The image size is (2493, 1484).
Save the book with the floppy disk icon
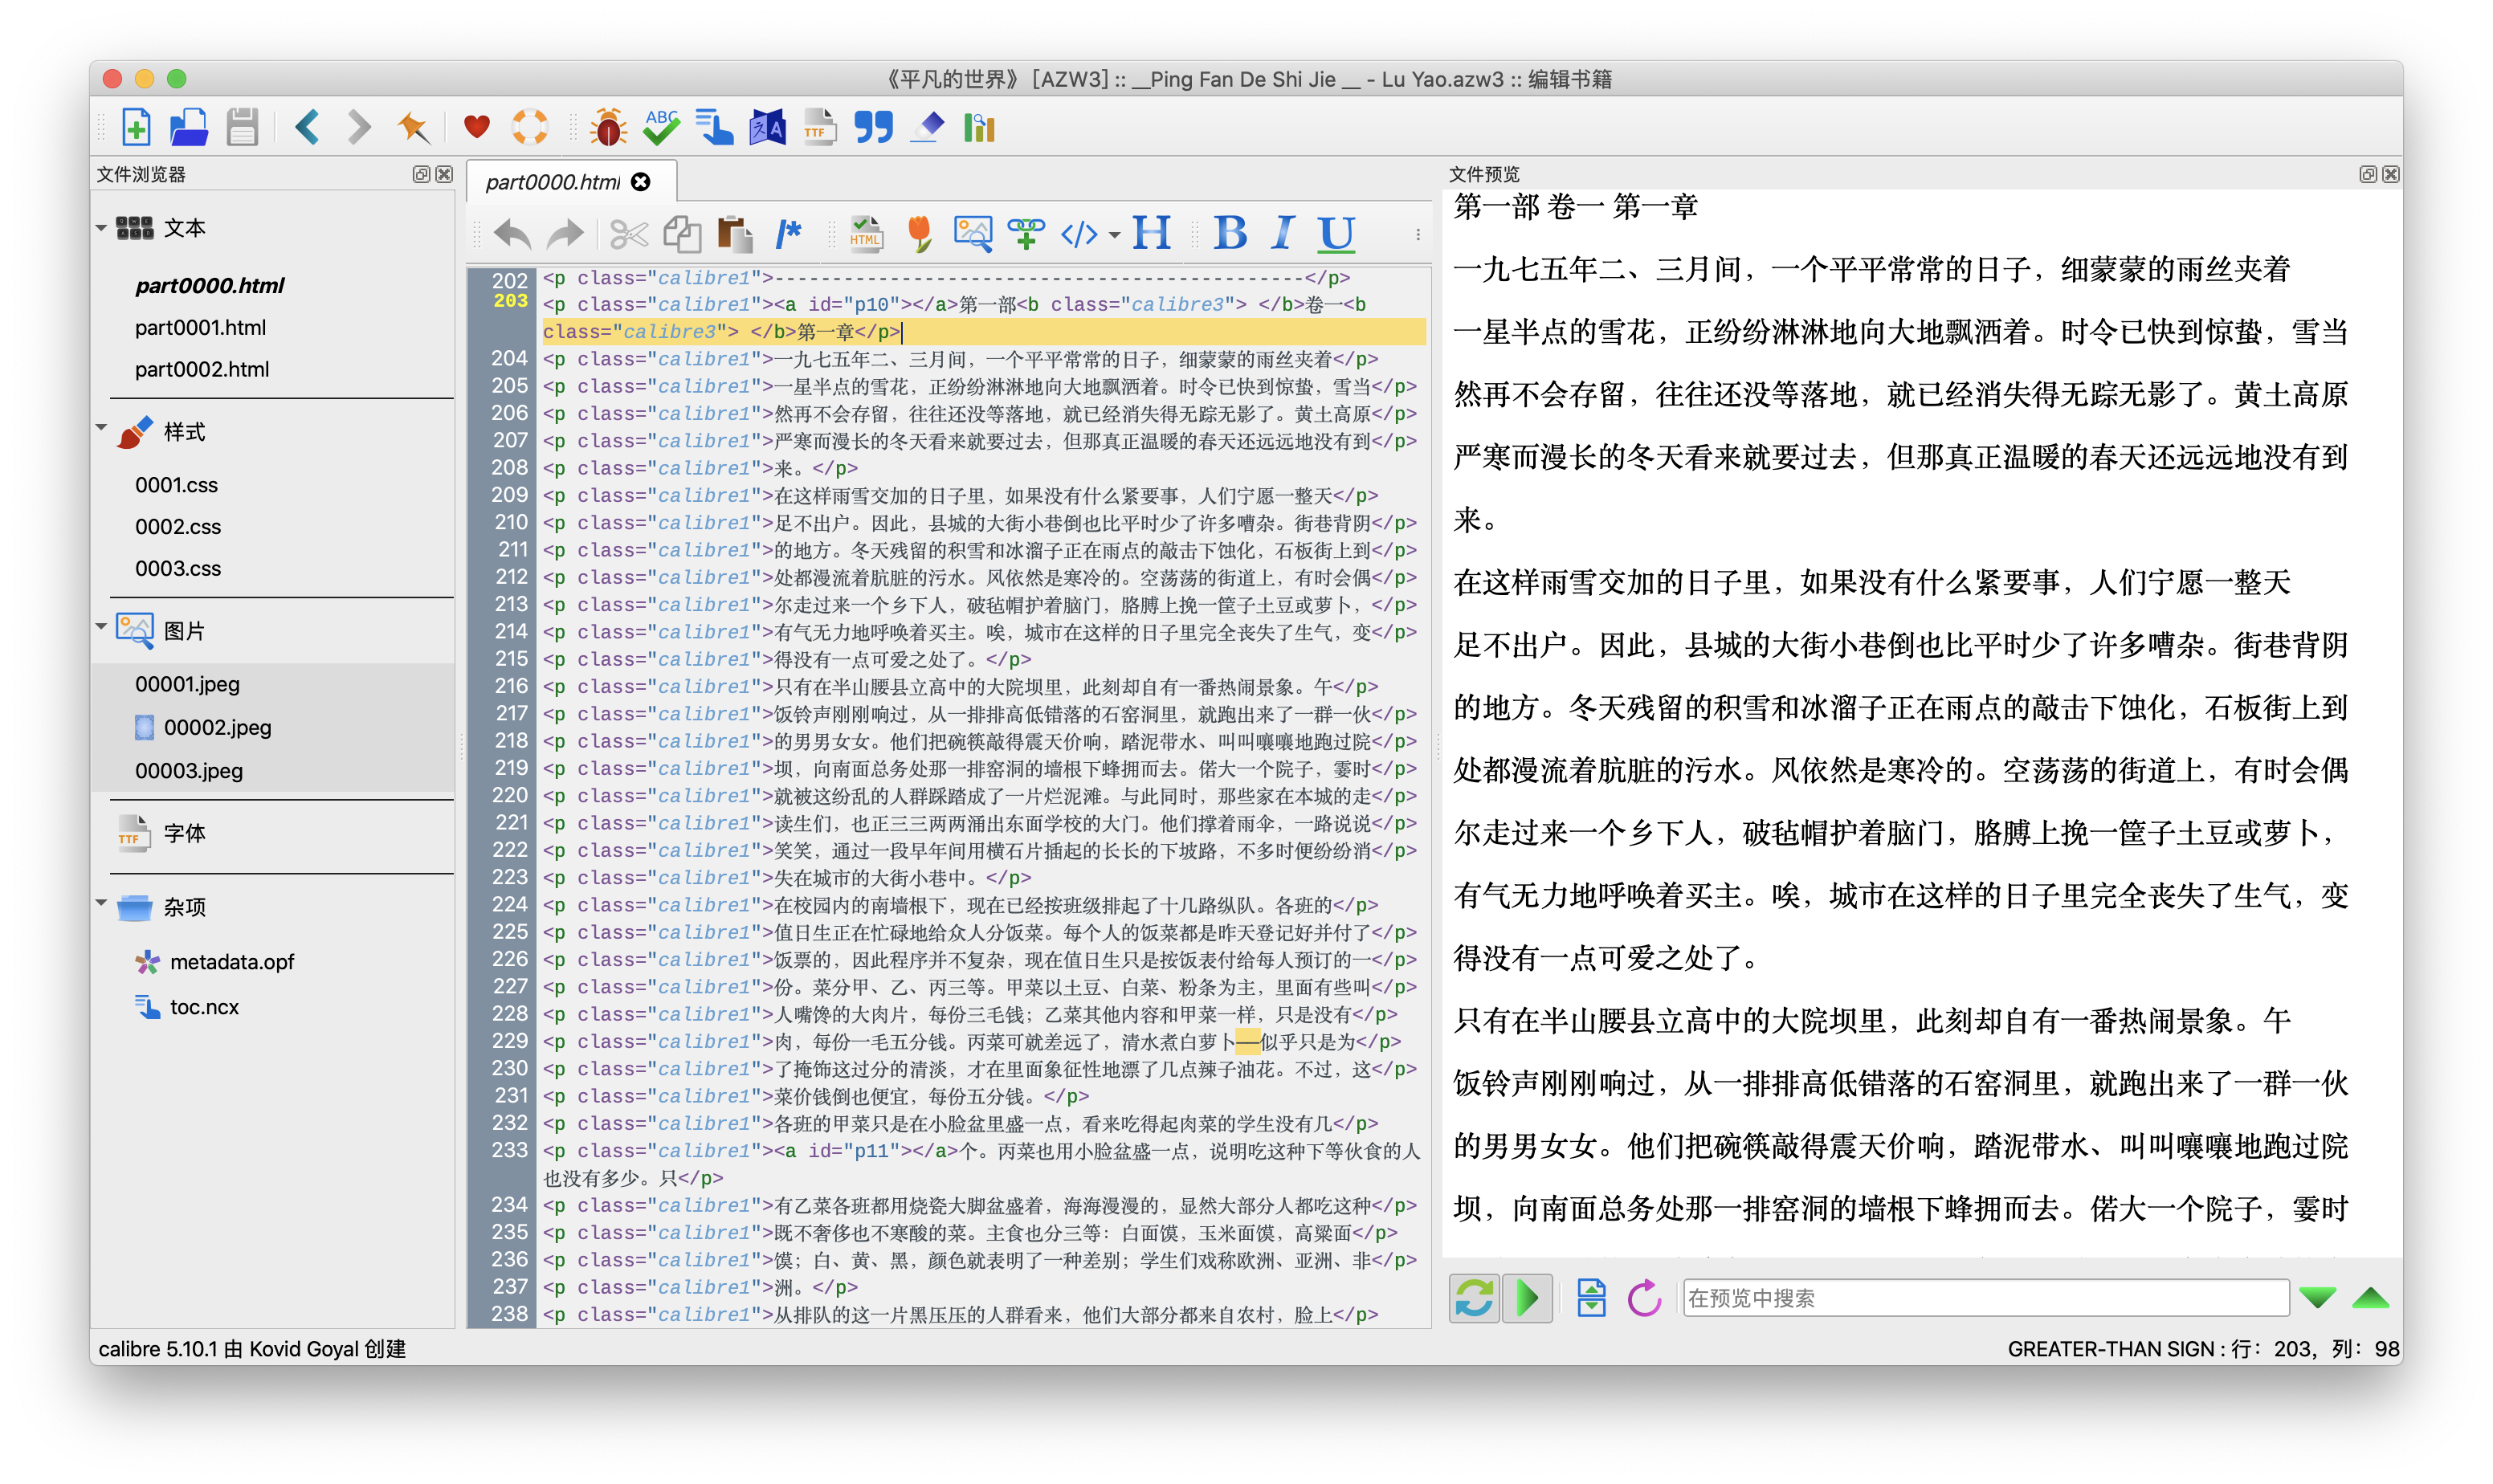pos(242,127)
